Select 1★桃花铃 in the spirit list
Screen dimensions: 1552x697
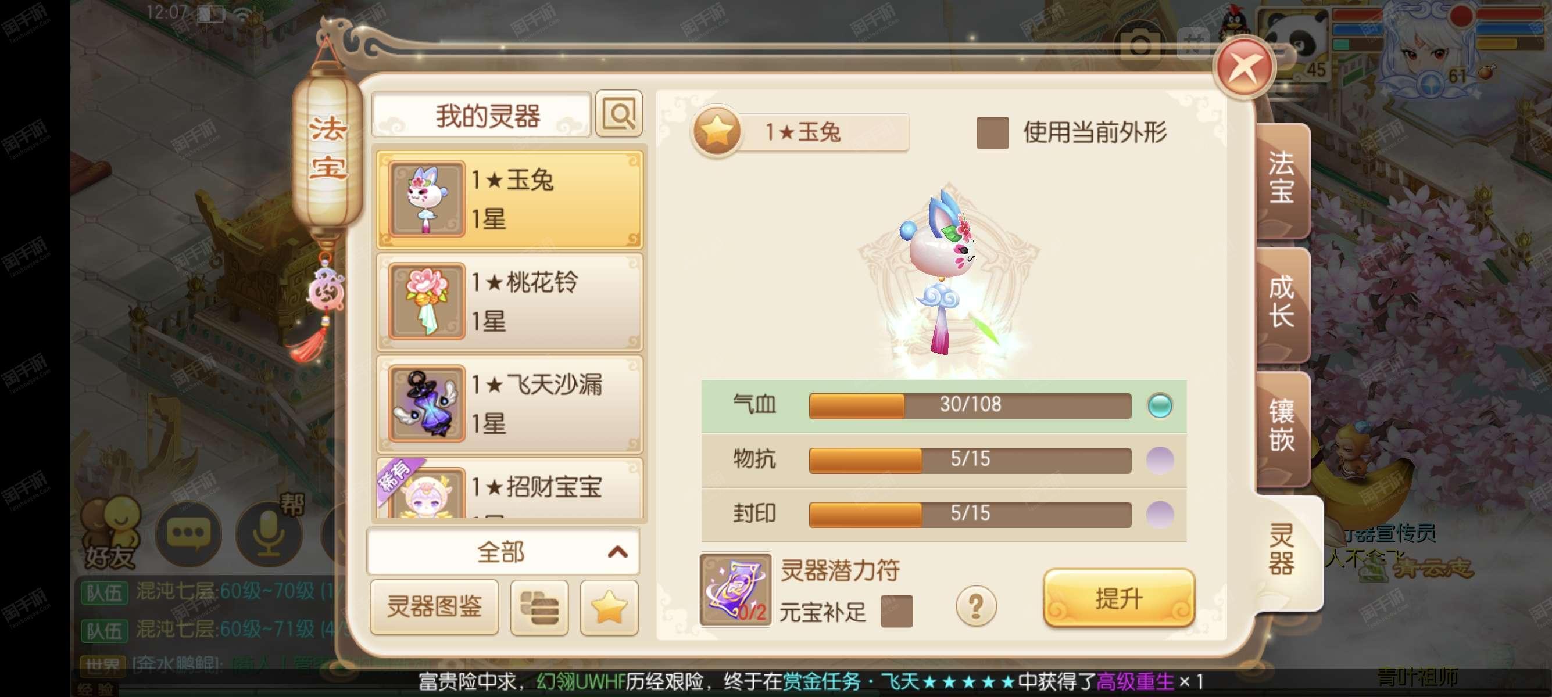pos(510,301)
